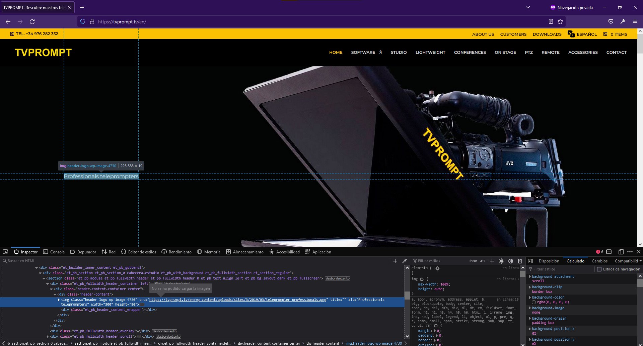This screenshot has width=643, height=346.
Task: Toggle dark color scheme simulation
Action: [511, 261]
